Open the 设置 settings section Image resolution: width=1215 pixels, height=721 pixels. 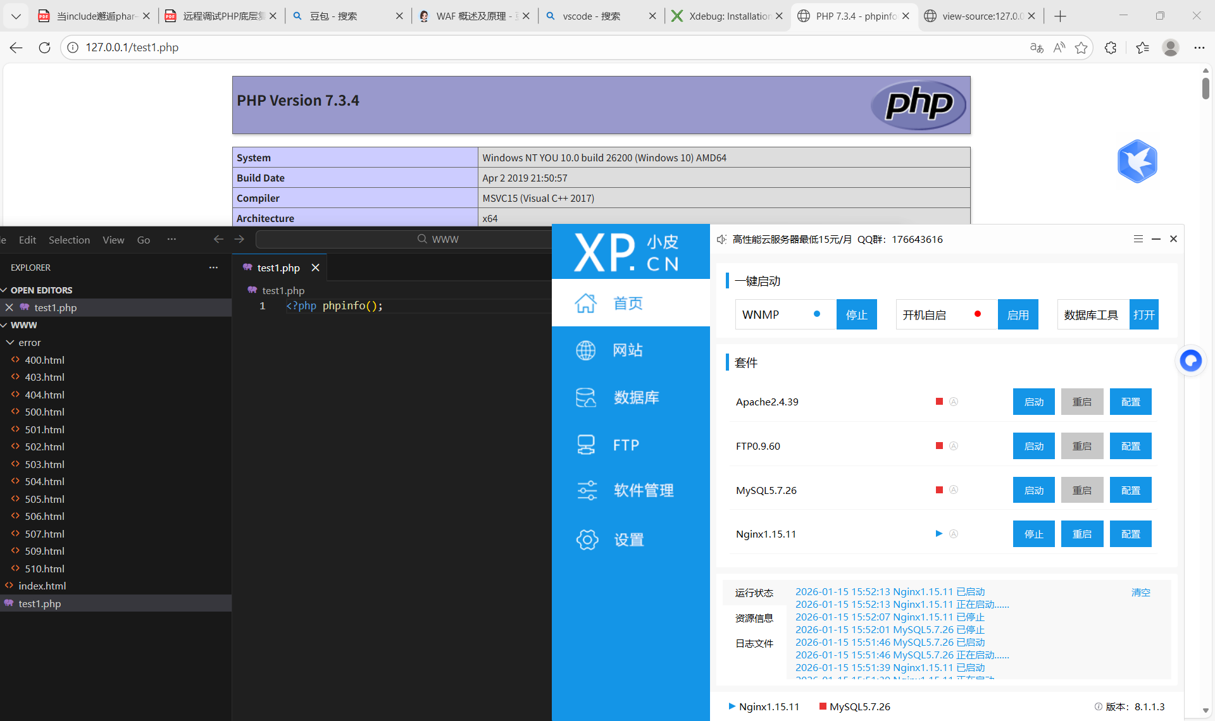(628, 540)
